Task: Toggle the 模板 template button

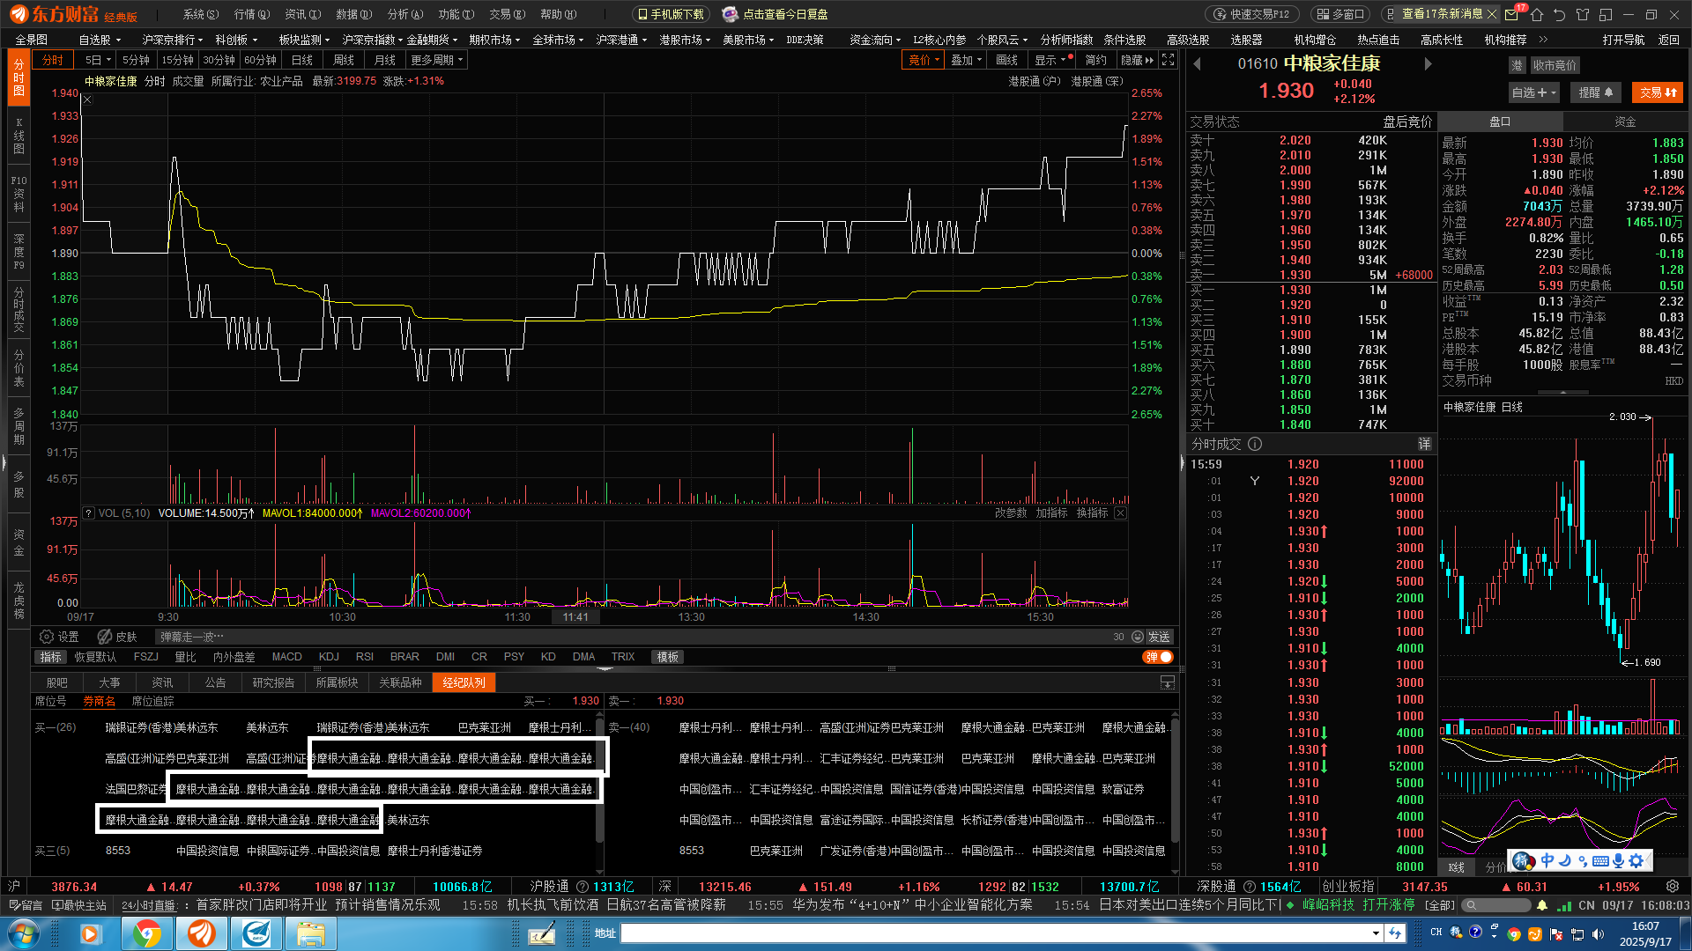Action: pos(667,657)
